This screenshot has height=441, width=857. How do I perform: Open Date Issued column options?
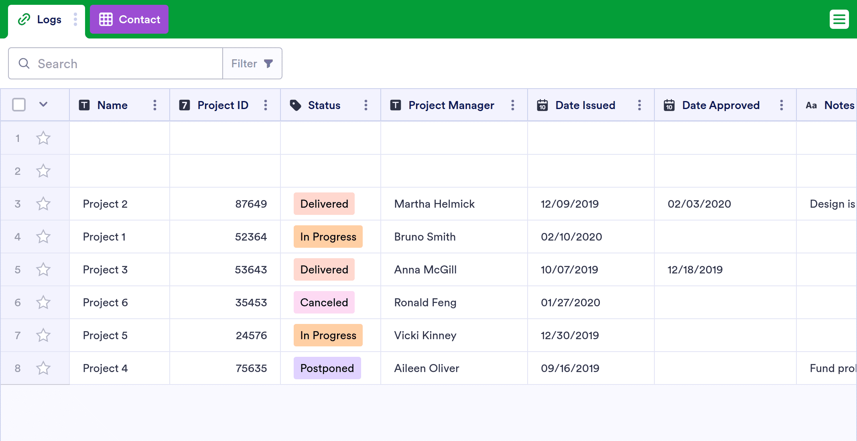[x=640, y=105]
